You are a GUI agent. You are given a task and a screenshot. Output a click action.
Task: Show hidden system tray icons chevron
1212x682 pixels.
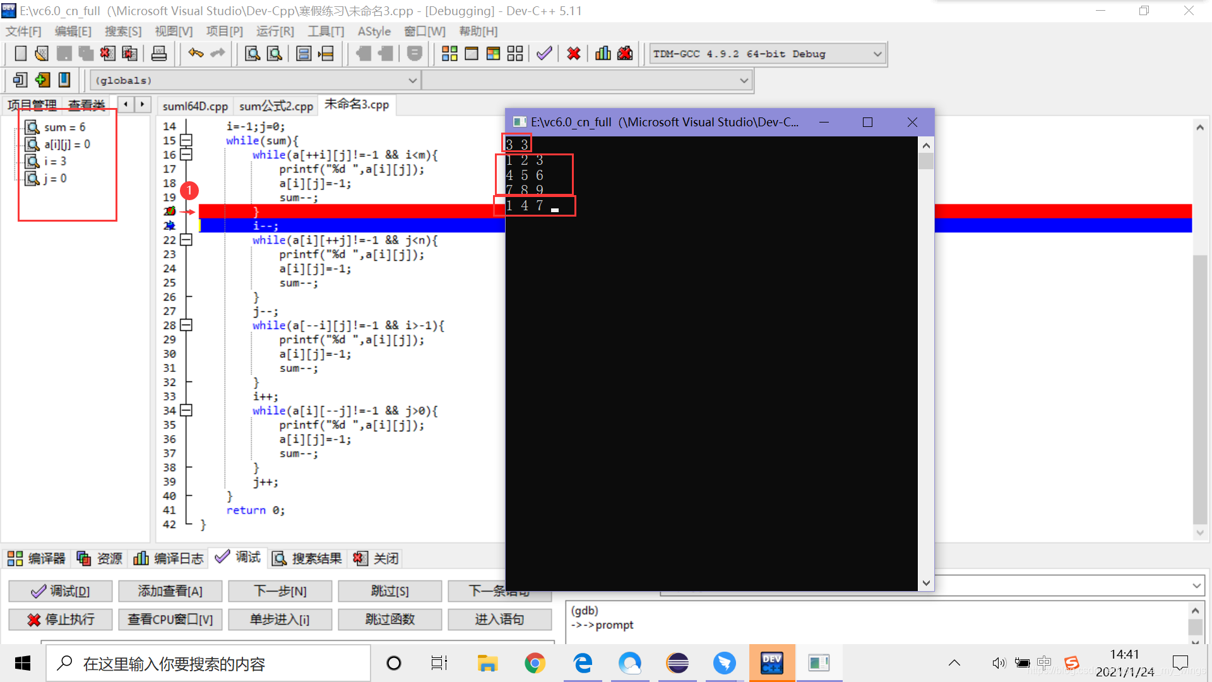tap(954, 663)
